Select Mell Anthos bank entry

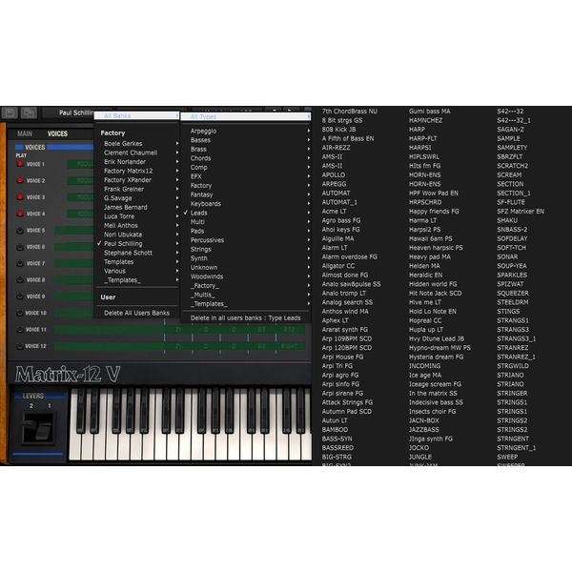pyautogui.click(x=136, y=225)
